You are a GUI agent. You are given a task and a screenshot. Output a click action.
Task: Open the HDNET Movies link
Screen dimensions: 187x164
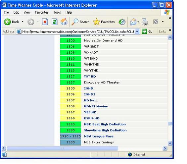coord(96,106)
